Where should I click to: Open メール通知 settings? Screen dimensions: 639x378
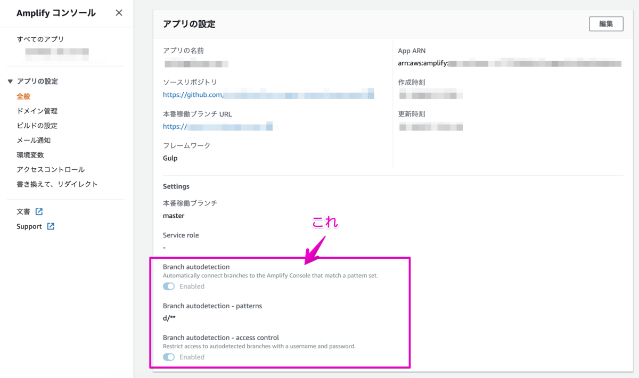33,140
